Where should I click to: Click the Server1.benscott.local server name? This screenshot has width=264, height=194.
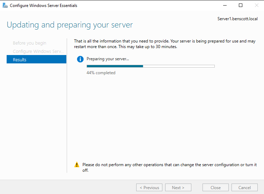(x=237, y=19)
